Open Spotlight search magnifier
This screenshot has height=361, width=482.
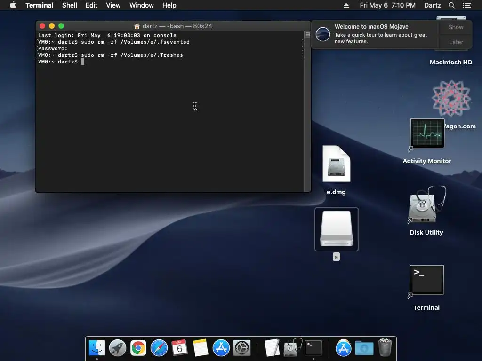(451, 5)
